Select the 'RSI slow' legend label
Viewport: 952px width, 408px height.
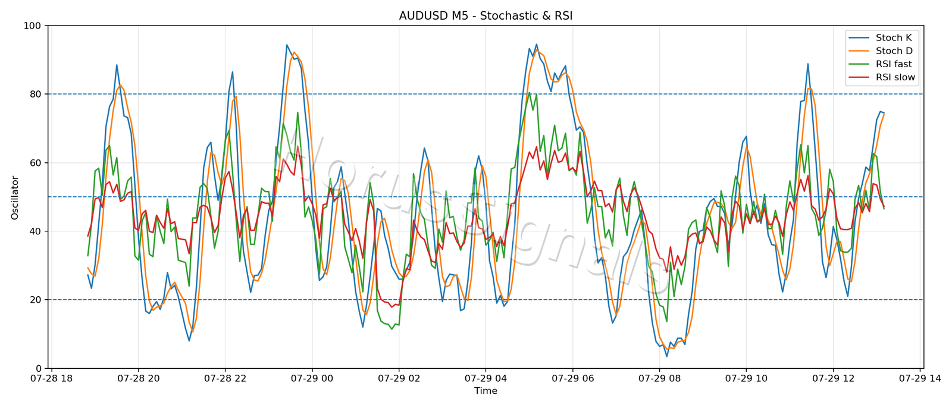[x=895, y=77]
